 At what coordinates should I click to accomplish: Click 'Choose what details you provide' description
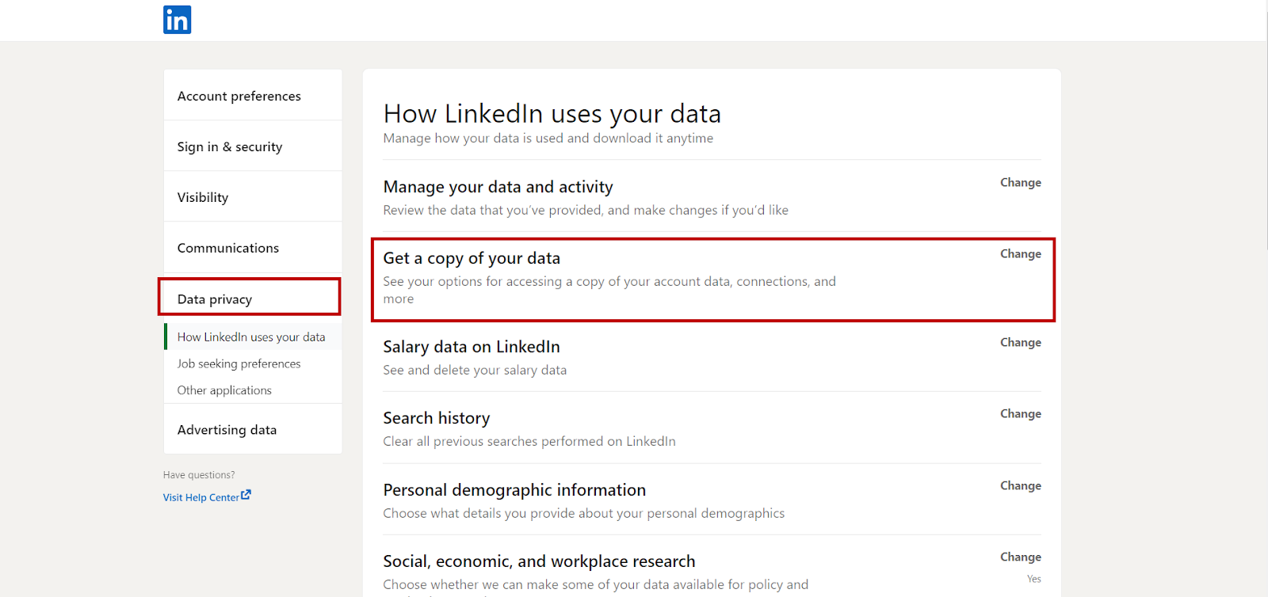coord(584,513)
